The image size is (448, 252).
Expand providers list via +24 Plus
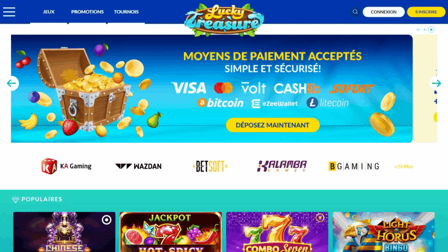[x=403, y=167]
